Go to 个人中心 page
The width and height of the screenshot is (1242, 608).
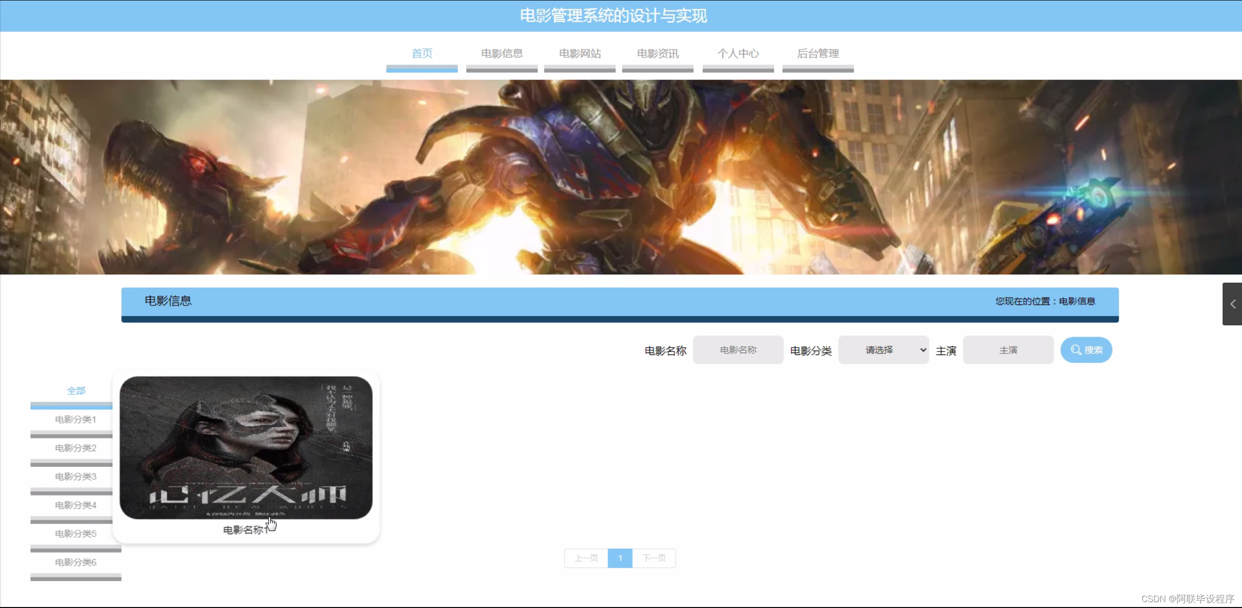click(738, 53)
